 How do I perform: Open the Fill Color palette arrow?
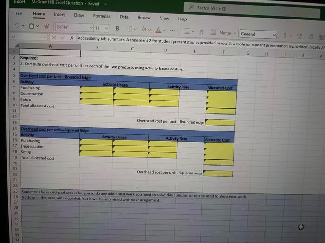(x=150, y=30)
